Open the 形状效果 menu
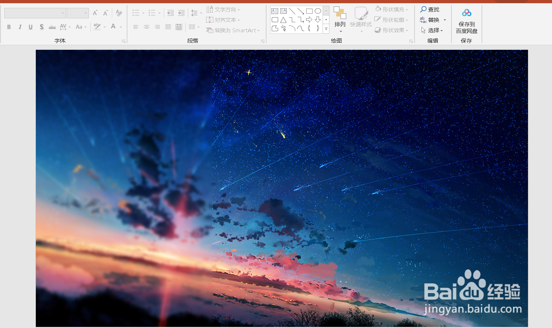The width and height of the screenshot is (552, 328). tap(391, 30)
